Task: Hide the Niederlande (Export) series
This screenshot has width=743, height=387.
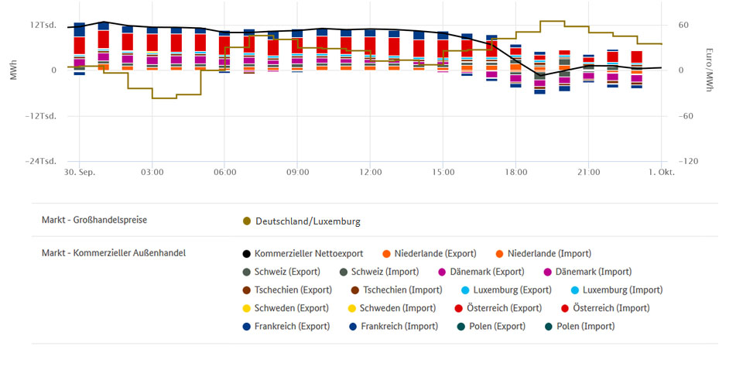Action: tap(430, 253)
